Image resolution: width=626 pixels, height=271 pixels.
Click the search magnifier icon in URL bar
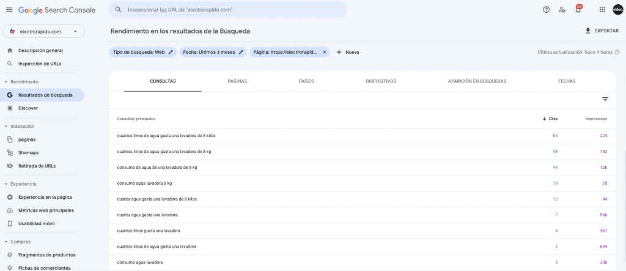coord(118,10)
